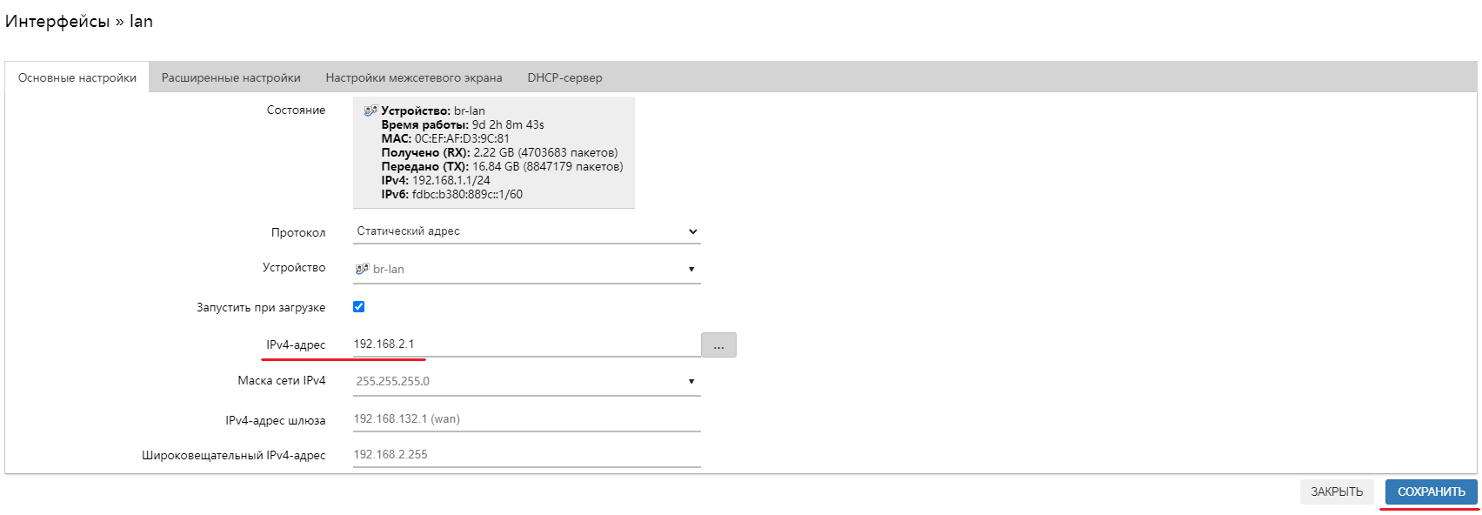The image size is (1482, 515).
Task: Focus the IPv4-адрес field showing 192.168.2.1
Action: point(522,344)
